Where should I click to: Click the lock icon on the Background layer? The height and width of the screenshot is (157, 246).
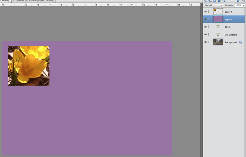click(x=240, y=42)
